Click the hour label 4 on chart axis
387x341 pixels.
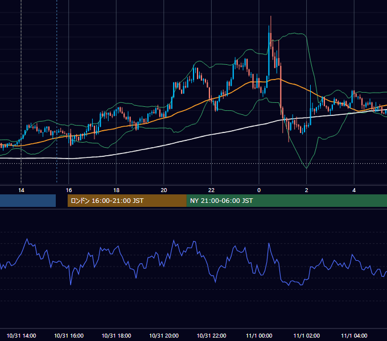click(354, 190)
